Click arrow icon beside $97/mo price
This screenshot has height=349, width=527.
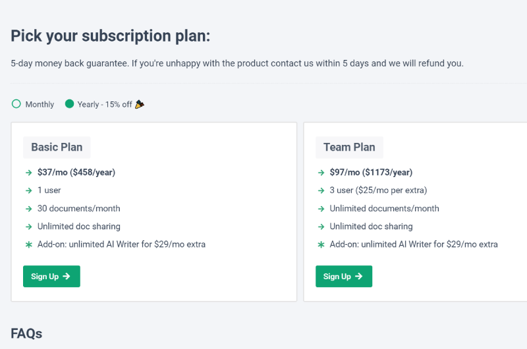click(x=321, y=173)
